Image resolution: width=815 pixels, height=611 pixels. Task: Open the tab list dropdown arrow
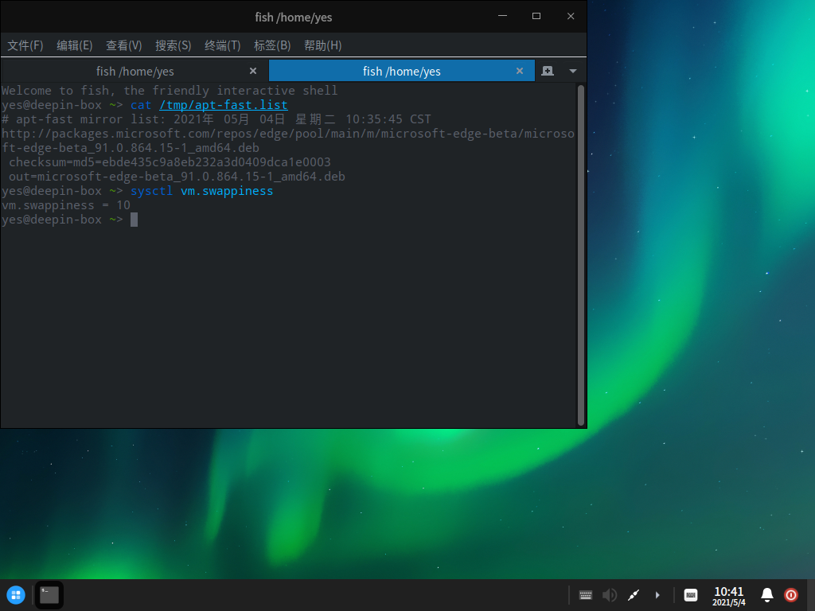572,71
